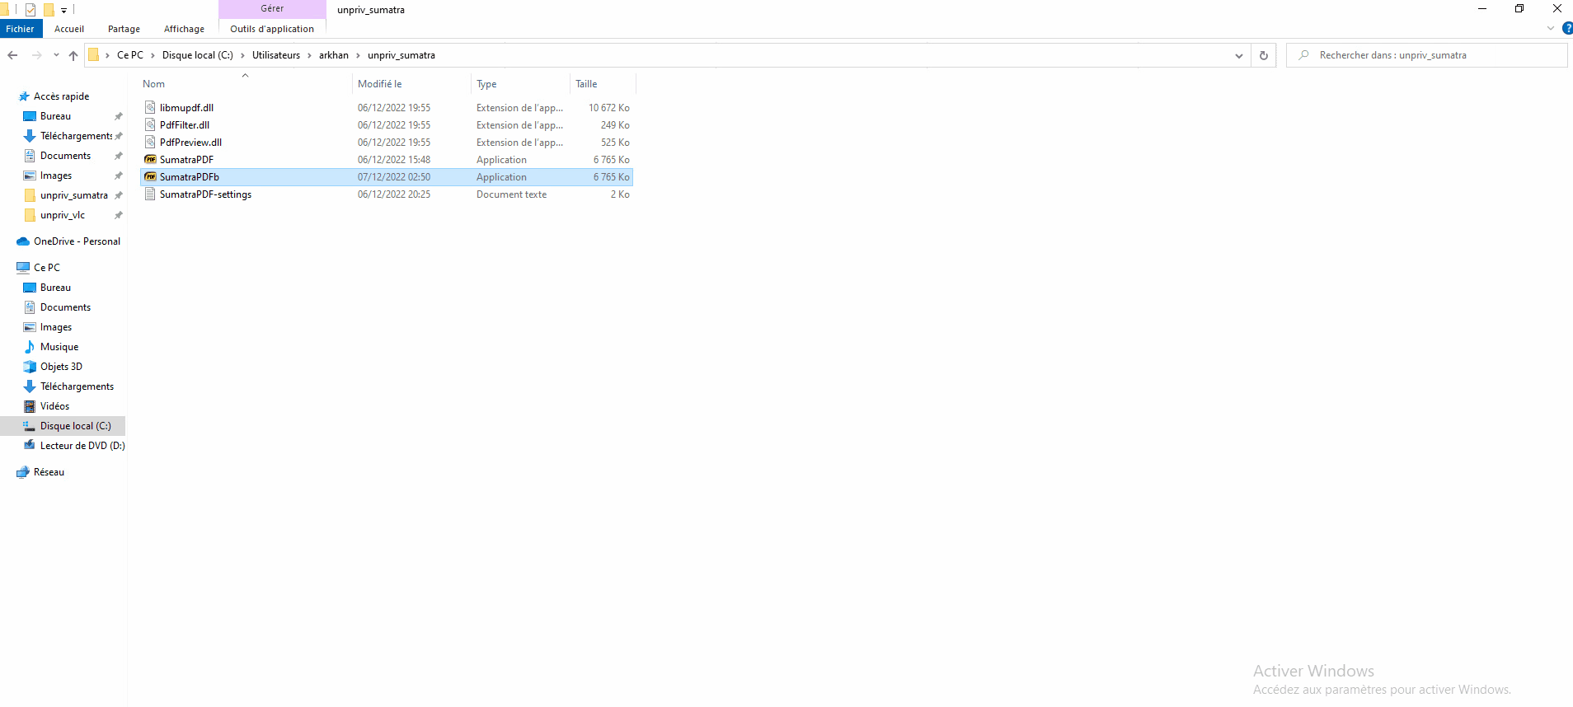Open pinned Téléchargements in quick access

pyautogui.click(x=76, y=136)
